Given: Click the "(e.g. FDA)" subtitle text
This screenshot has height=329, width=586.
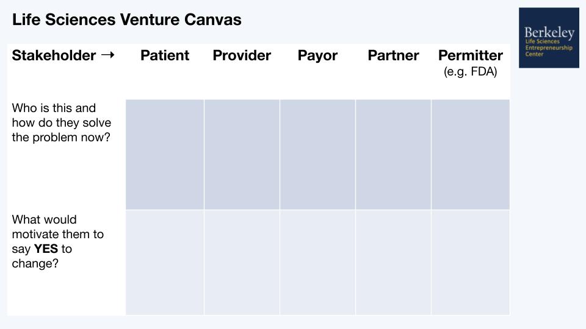Looking at the screenshot, I should [x=470, y=72].
